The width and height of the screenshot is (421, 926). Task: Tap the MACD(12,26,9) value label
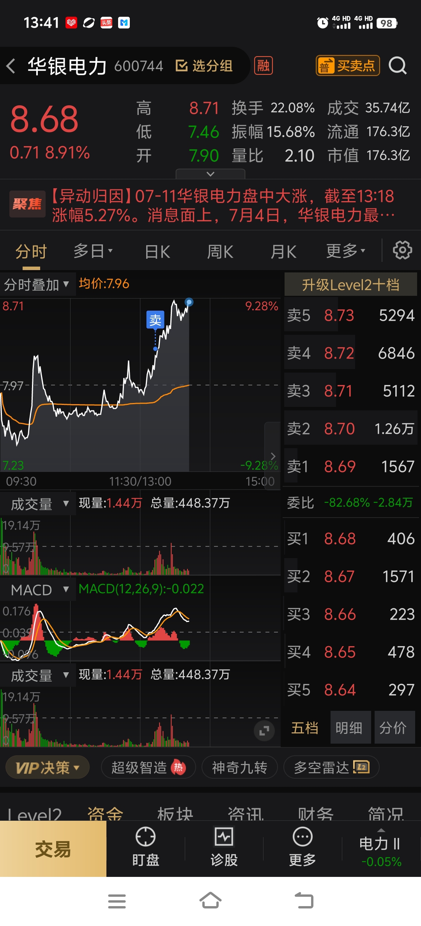(x=142, y=589)
